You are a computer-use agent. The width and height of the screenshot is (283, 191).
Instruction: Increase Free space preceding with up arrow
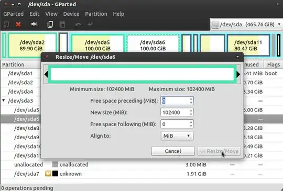[x=191, y=98]
